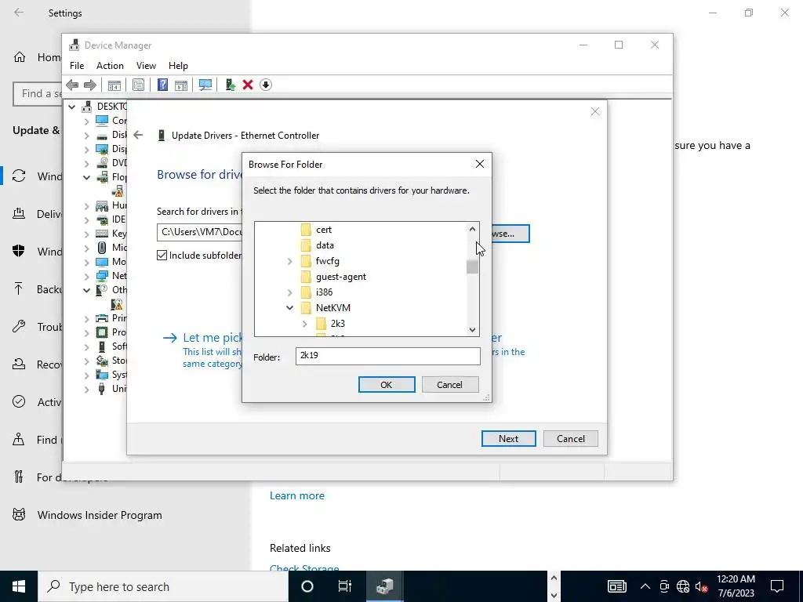
Task: Select the cert folder
Action: (x=324, y=230)
